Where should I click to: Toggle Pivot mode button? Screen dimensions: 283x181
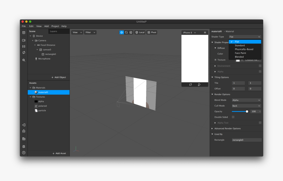coord(152,33)
